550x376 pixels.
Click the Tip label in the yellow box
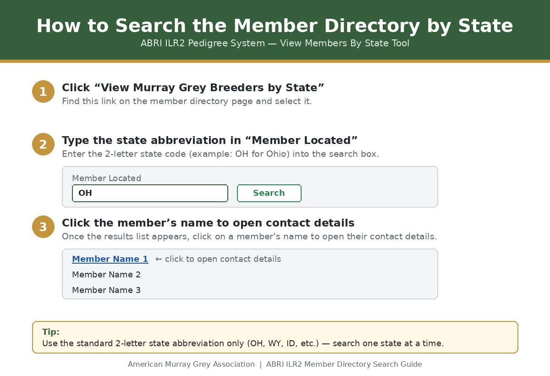coord(51,332)
